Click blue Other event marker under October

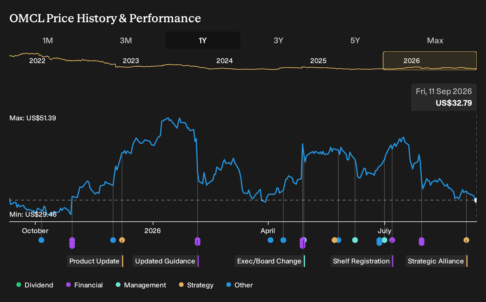pyautogui.click(x=42, y=240)
